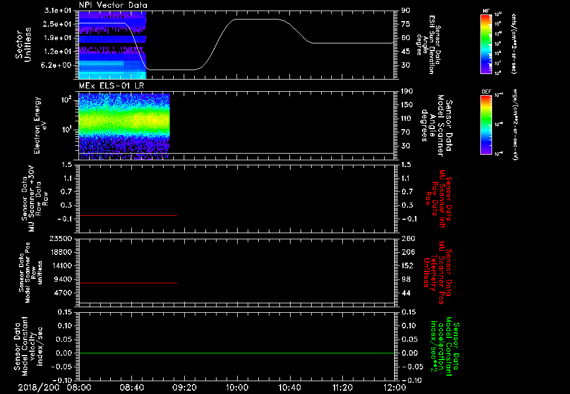Click the 70 scanner angle tick
570x394 pixels.
point(406,132)
